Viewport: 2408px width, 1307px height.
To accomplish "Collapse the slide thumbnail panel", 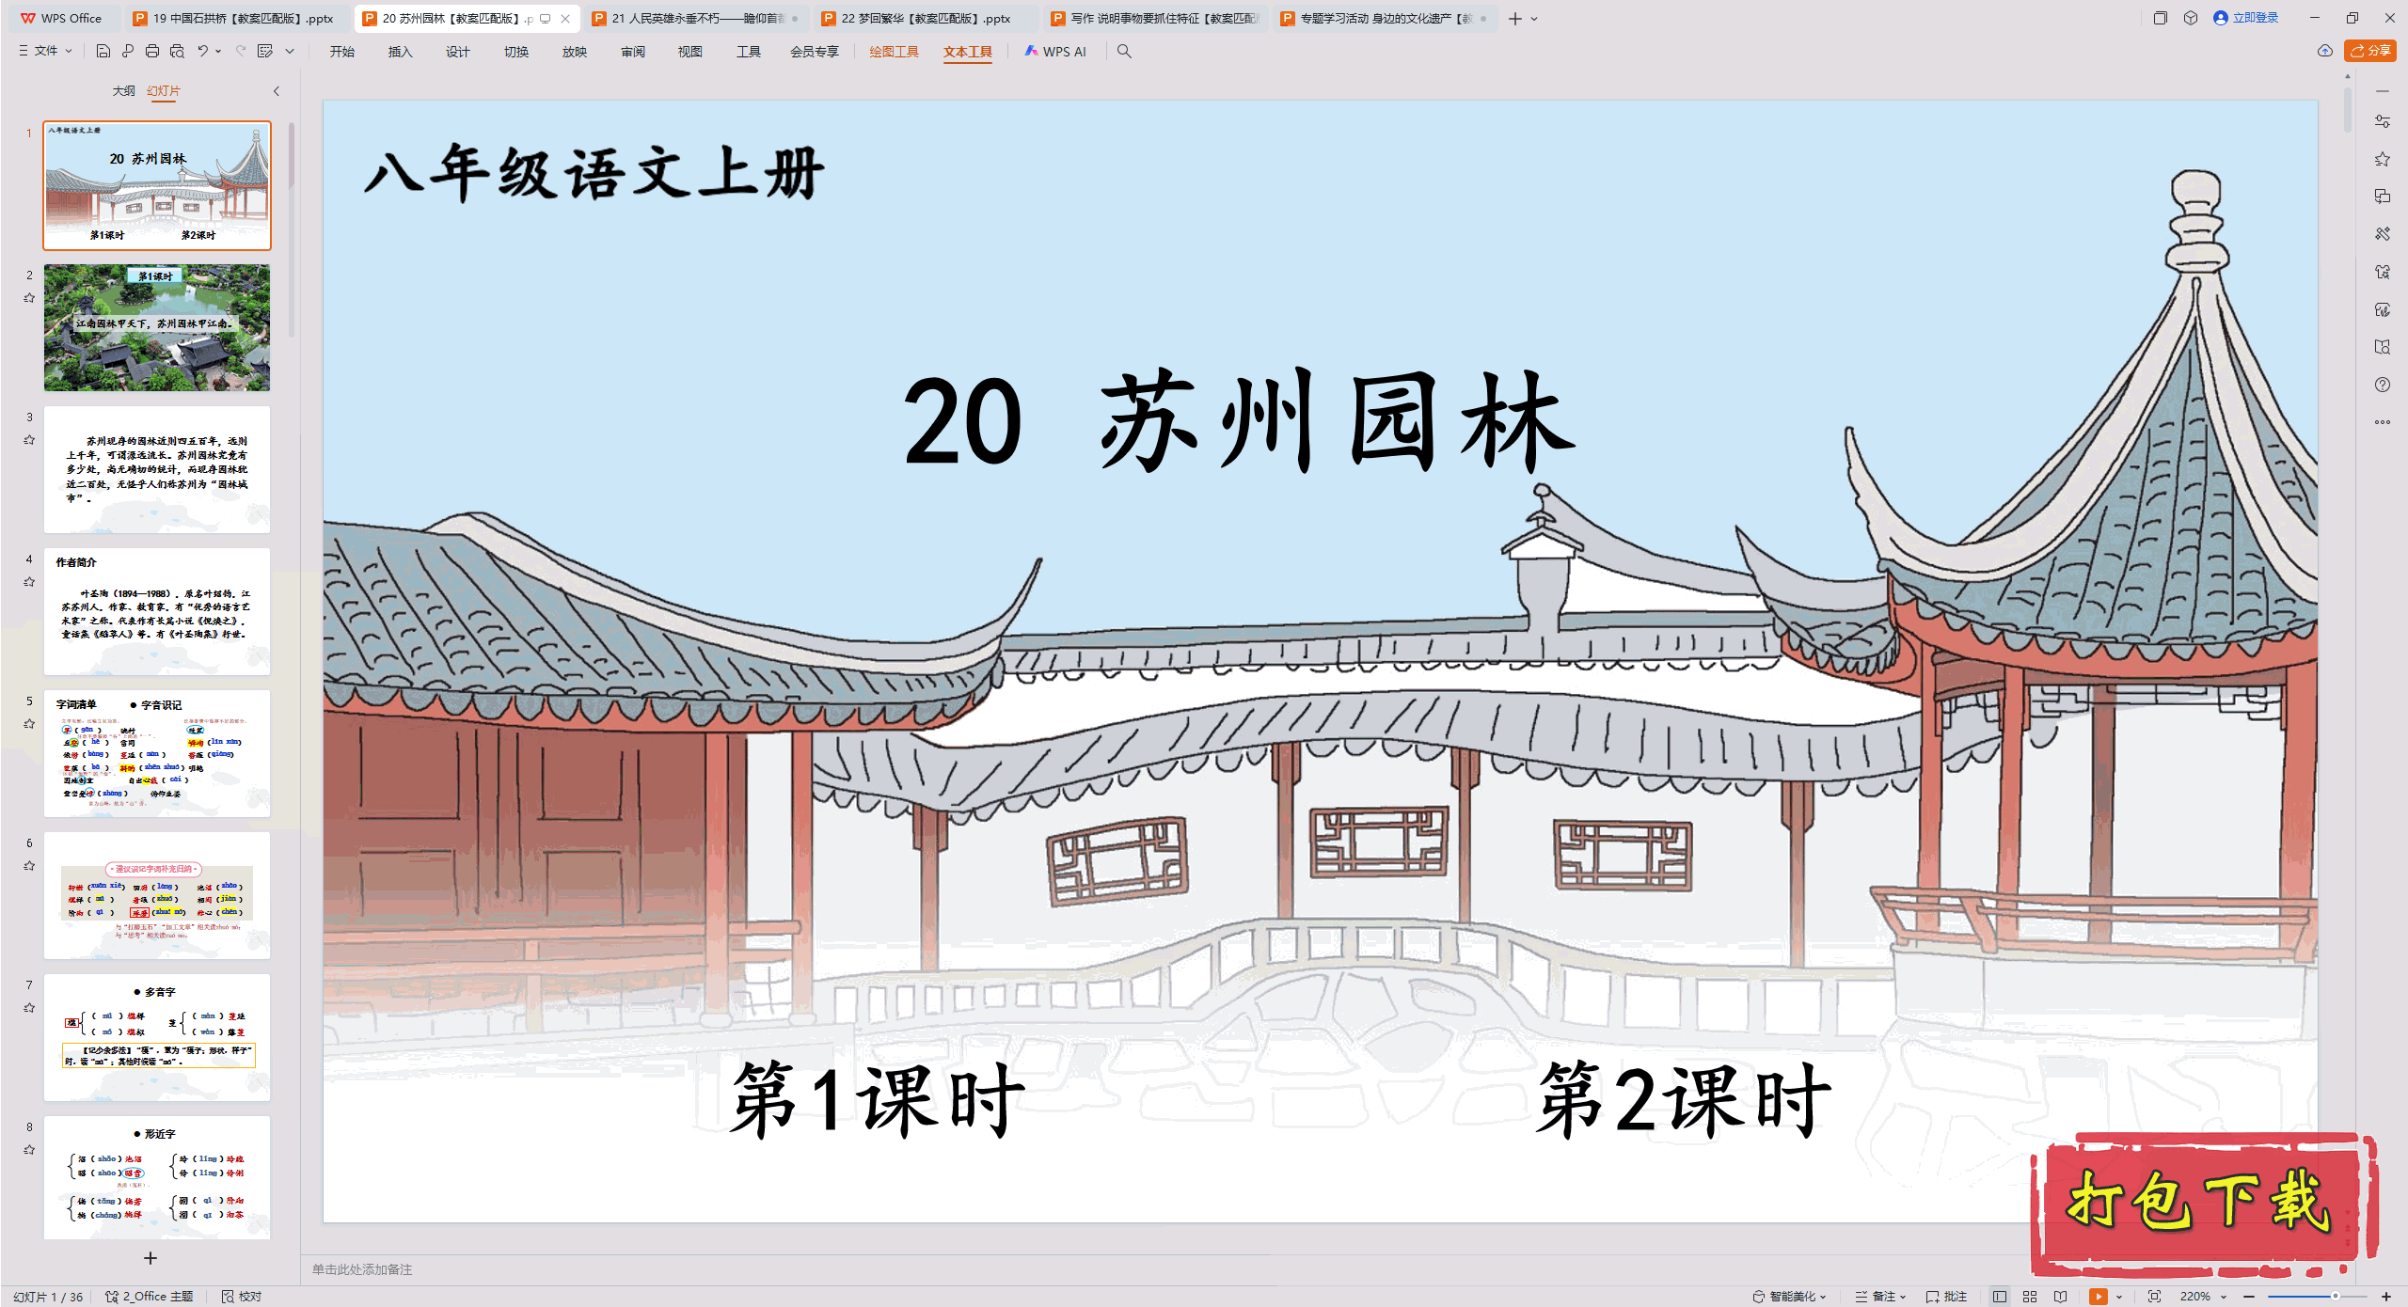I will click(x=276, y=91).
